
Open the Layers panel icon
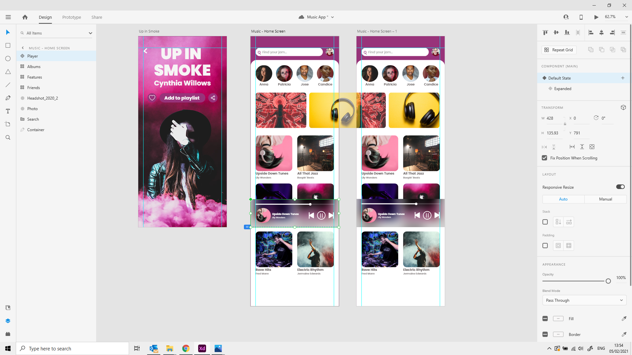click(x=8, y=321)
